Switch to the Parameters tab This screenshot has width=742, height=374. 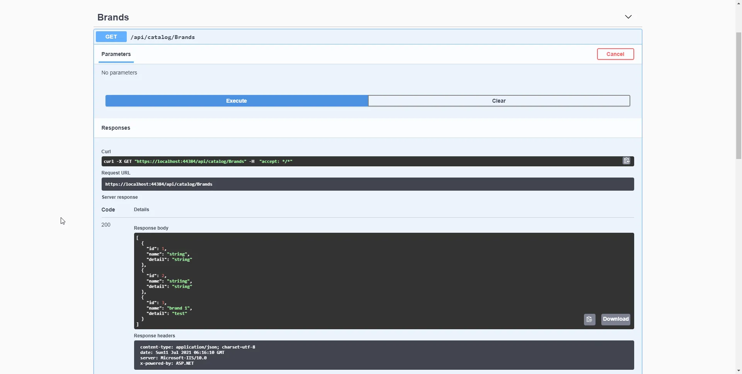coord(116,54)
